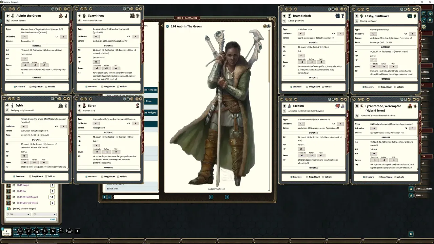Open the music note sidebar icon

(x=424, y=20)
